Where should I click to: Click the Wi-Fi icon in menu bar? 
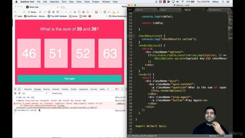point(182,2)
